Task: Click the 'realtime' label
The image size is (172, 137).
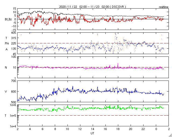Action: 164,7
